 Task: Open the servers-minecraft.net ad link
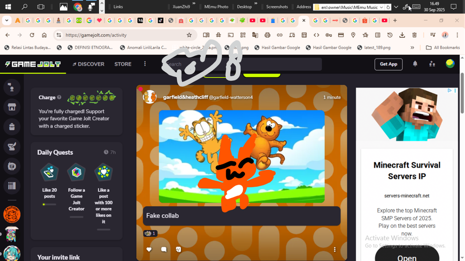[407, 195]
